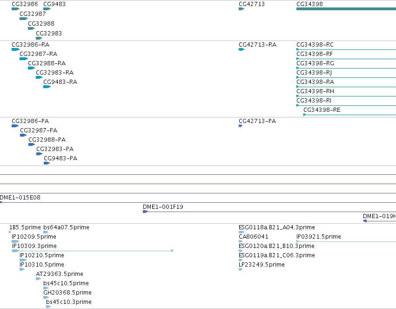Select EST bs64a07.5prime label
The height and width of the screenshot is (309, 396).
coord(66,227)
